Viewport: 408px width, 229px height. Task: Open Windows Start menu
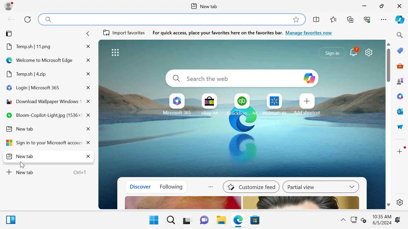(x=154, y=220)
